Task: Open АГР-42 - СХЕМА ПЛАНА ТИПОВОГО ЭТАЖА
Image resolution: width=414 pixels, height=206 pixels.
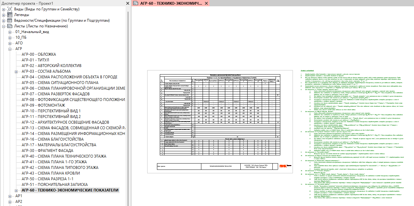Action: [60, 168]
